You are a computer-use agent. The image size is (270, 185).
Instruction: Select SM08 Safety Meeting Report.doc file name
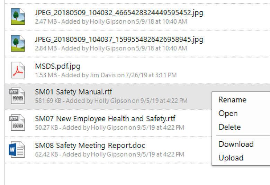90,146
